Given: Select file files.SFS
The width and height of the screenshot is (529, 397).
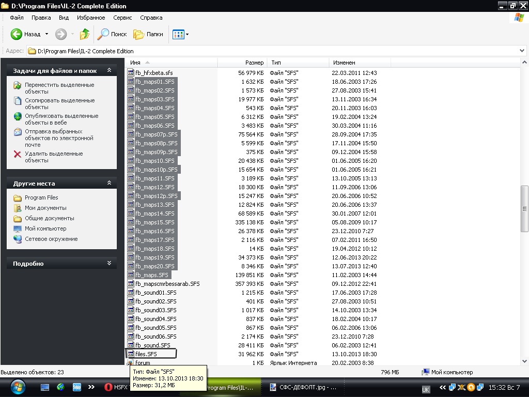Looking at the screenshot, I should [146, 354].
